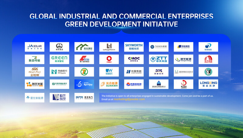Select the MYbank logo
243x138 pixels.
59,72
